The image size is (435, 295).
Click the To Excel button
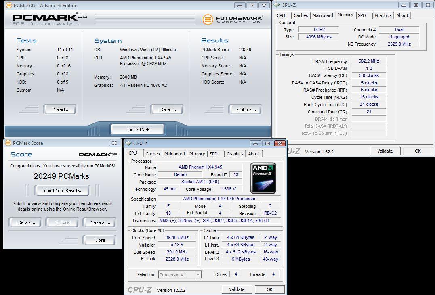tap(63, 222)
